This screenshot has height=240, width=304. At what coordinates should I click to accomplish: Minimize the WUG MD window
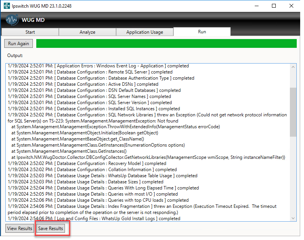(256, 6)
